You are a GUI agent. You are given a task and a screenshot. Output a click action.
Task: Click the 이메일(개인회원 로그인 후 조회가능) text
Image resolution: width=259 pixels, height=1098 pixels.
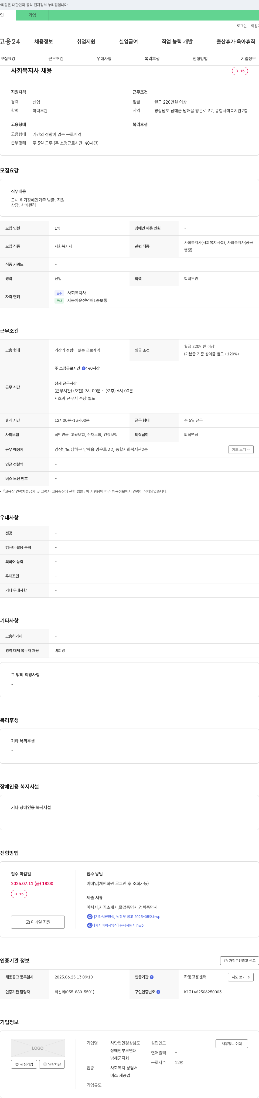(x=118, y=883)
